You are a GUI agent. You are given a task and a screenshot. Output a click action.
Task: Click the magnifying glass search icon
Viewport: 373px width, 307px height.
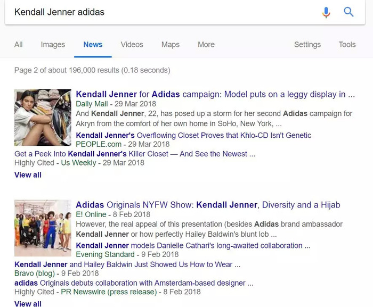348,12
